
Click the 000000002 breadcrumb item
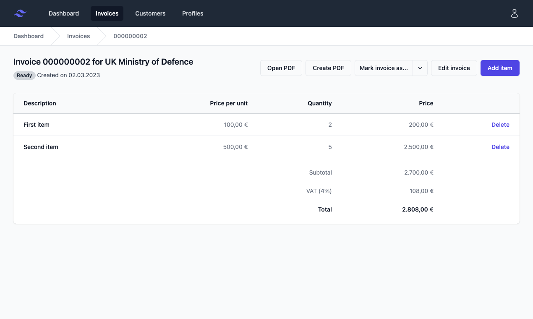(130, 36)
